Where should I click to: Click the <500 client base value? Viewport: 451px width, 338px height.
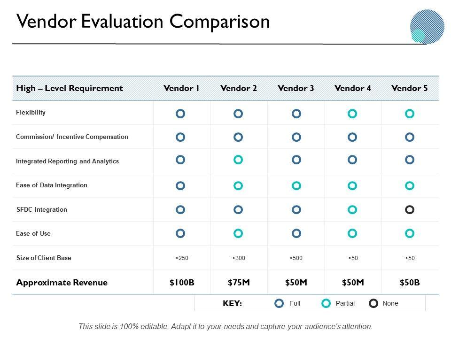[296, 258]
